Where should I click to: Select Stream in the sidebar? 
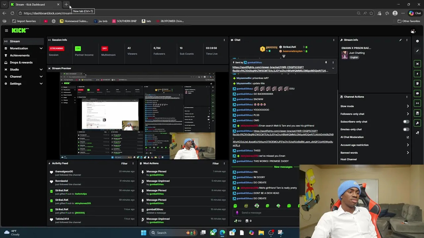[x=23, y=41]
